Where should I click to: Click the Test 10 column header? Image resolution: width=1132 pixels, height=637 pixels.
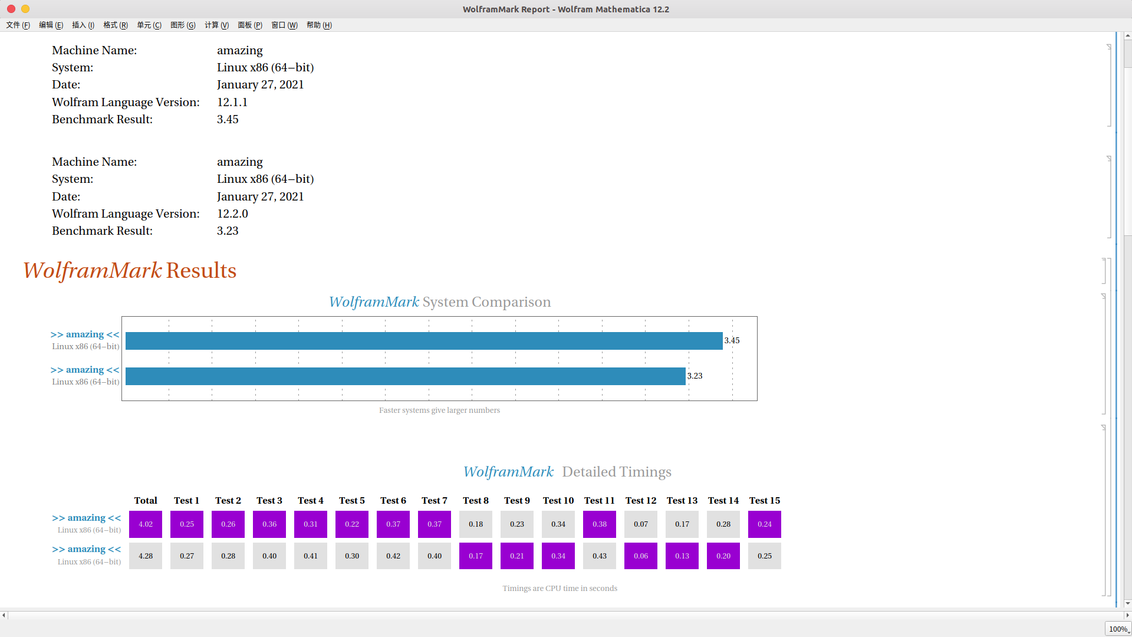[558, 501]
